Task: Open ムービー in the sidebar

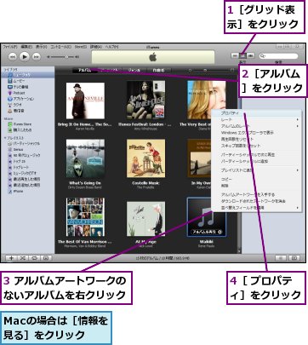Action: pos(27,81)
